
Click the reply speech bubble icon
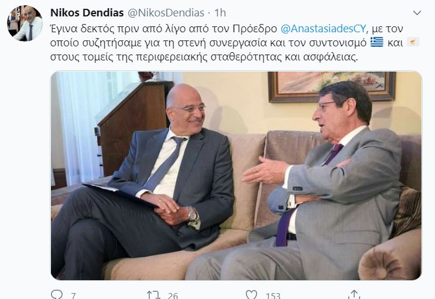57,295
